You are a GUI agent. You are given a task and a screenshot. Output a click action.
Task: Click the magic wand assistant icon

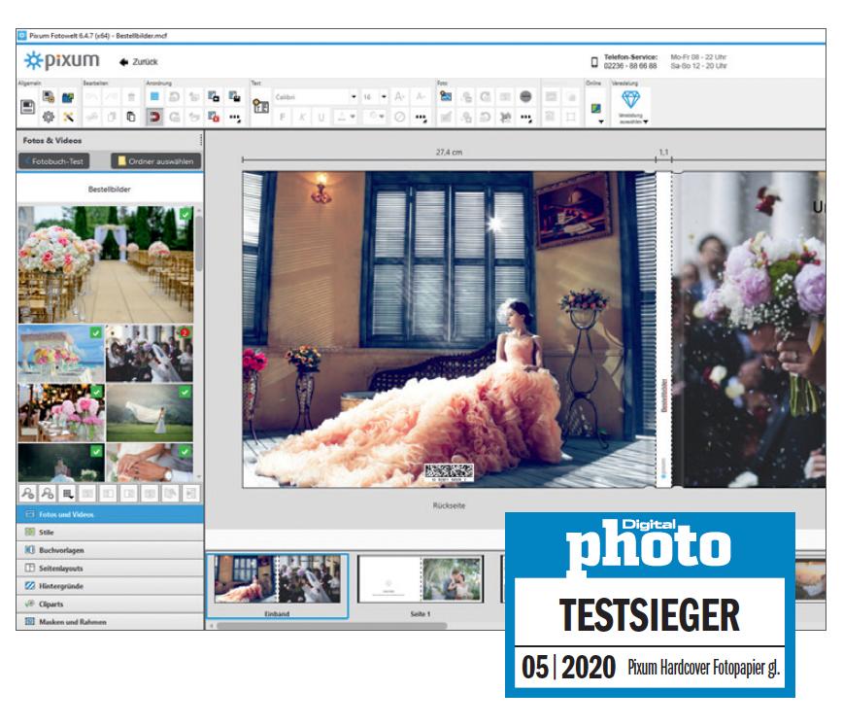click(x=68, y=117)
